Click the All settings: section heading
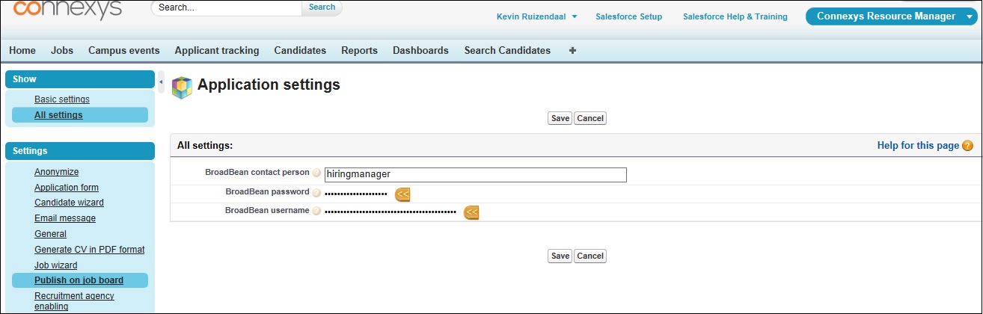The height and width of the screenshot is (314, 983). [x=205, y=146]
